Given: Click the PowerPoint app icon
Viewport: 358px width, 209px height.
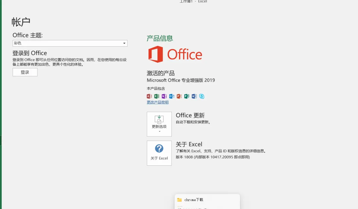Looking at the screenshot, I should [179, 96].
